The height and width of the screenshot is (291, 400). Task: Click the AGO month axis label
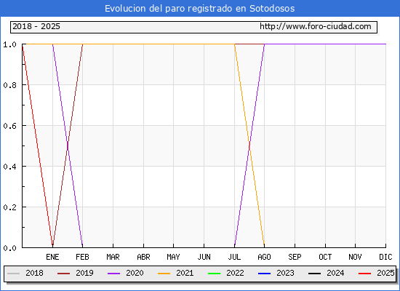[x=264, y=257]
